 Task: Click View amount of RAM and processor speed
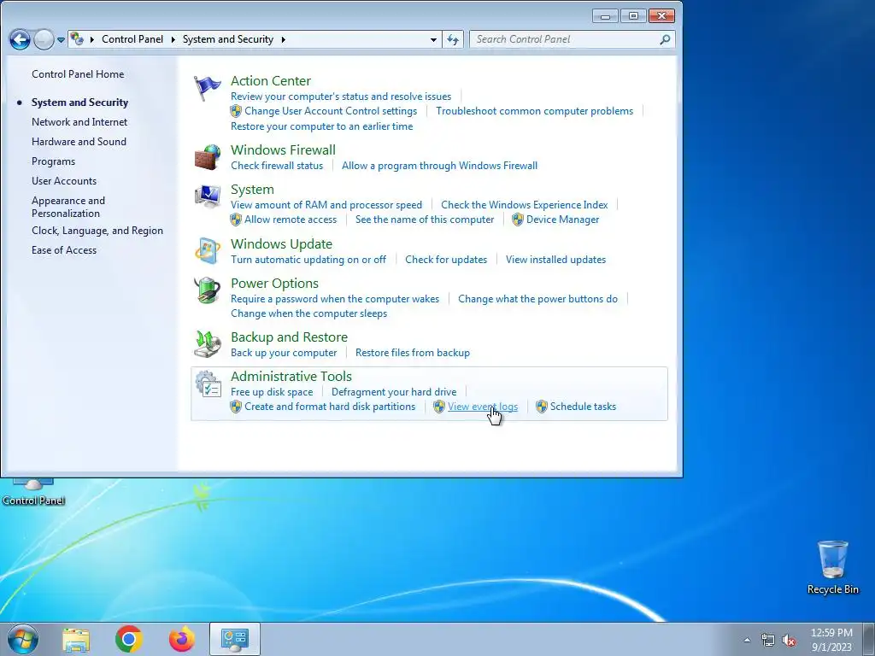(326, 205)
